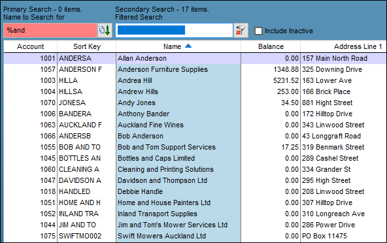
Task: Click the address 43 Longgraft Road
Action: tap(331, 136)
